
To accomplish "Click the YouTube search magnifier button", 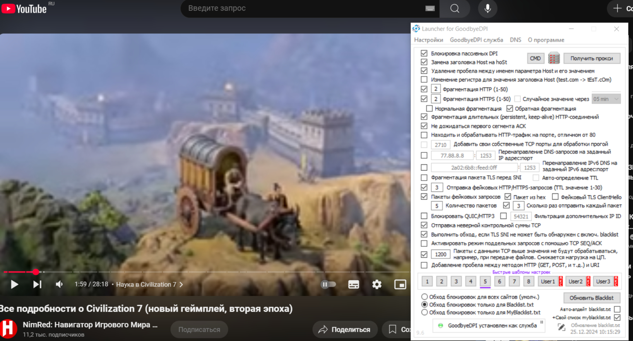I will [455, 9].
